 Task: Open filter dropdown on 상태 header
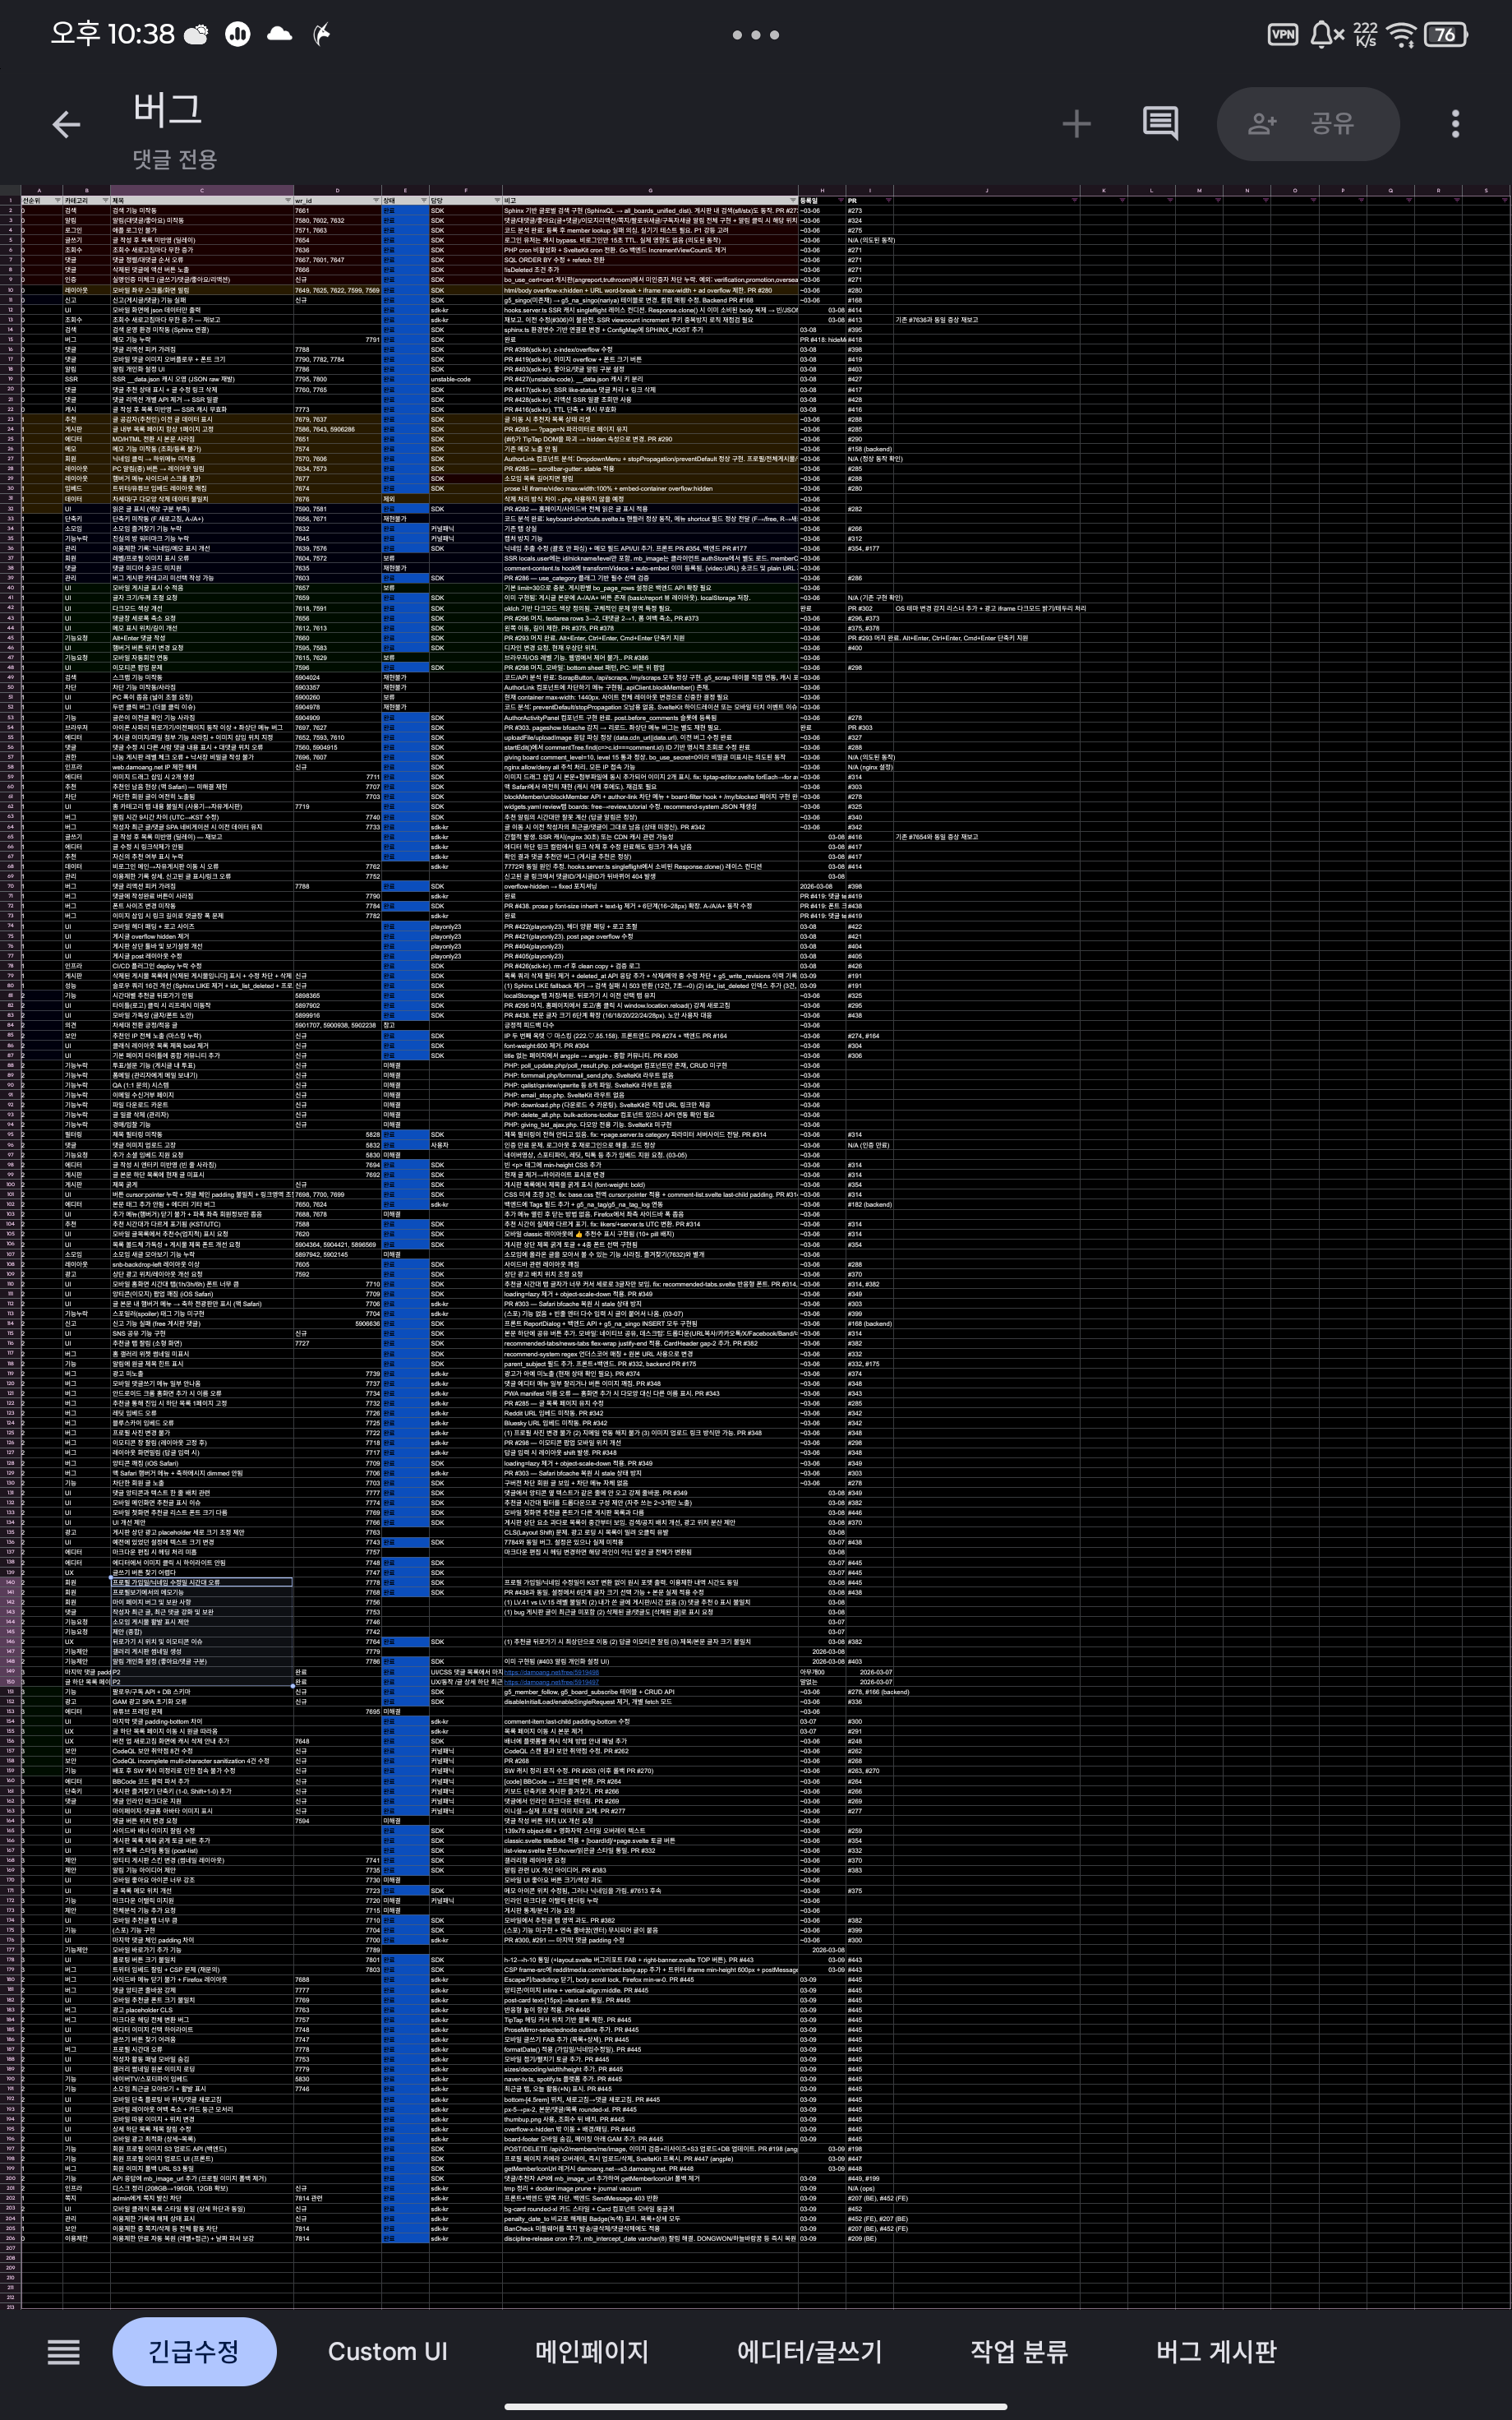tap(423, 201)
